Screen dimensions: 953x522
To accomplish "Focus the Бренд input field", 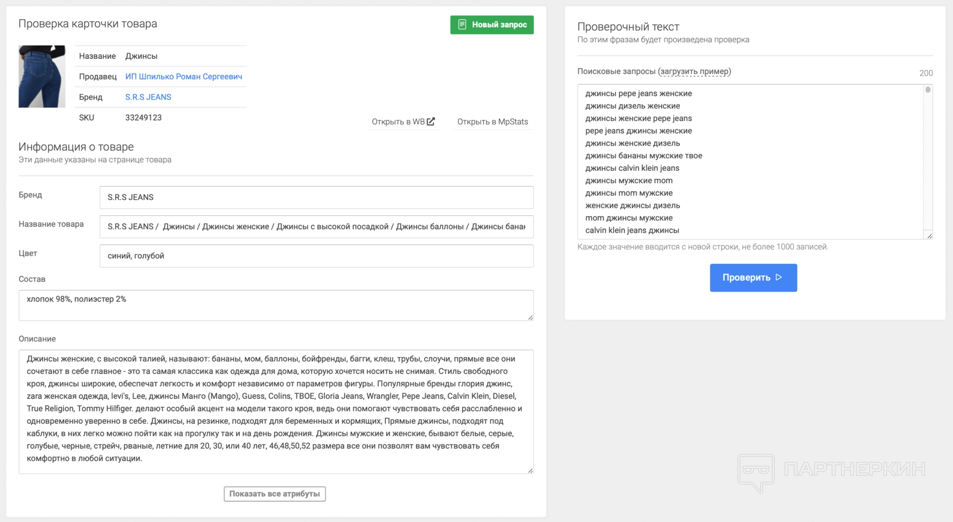I will point(316,197).
